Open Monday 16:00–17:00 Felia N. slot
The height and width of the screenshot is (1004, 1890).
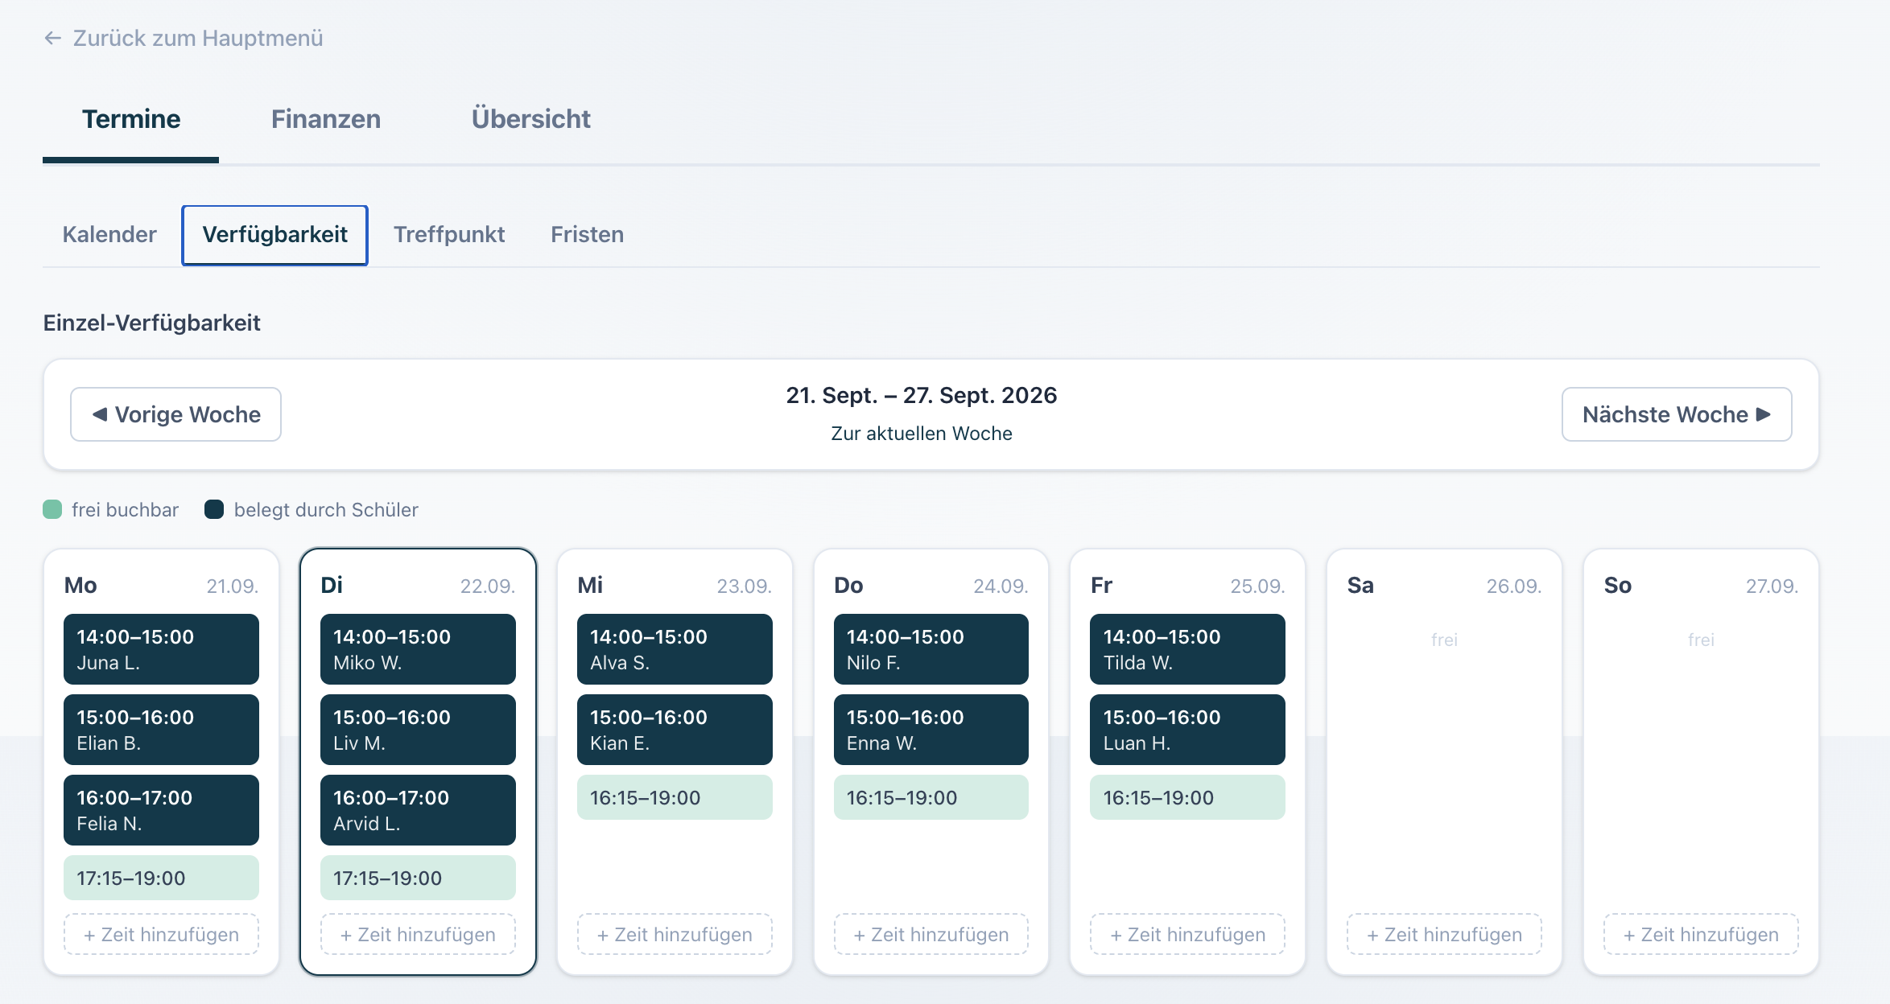161,810
